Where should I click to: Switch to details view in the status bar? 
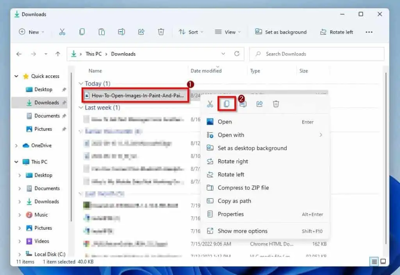375,261
